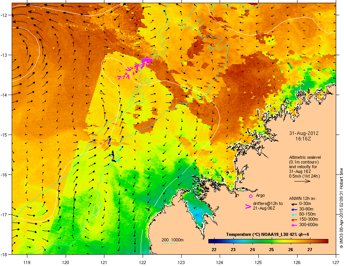The image size is (344, 266).
Task: Click the black 0-30m legend arrow
Action: tap(295, 204)
